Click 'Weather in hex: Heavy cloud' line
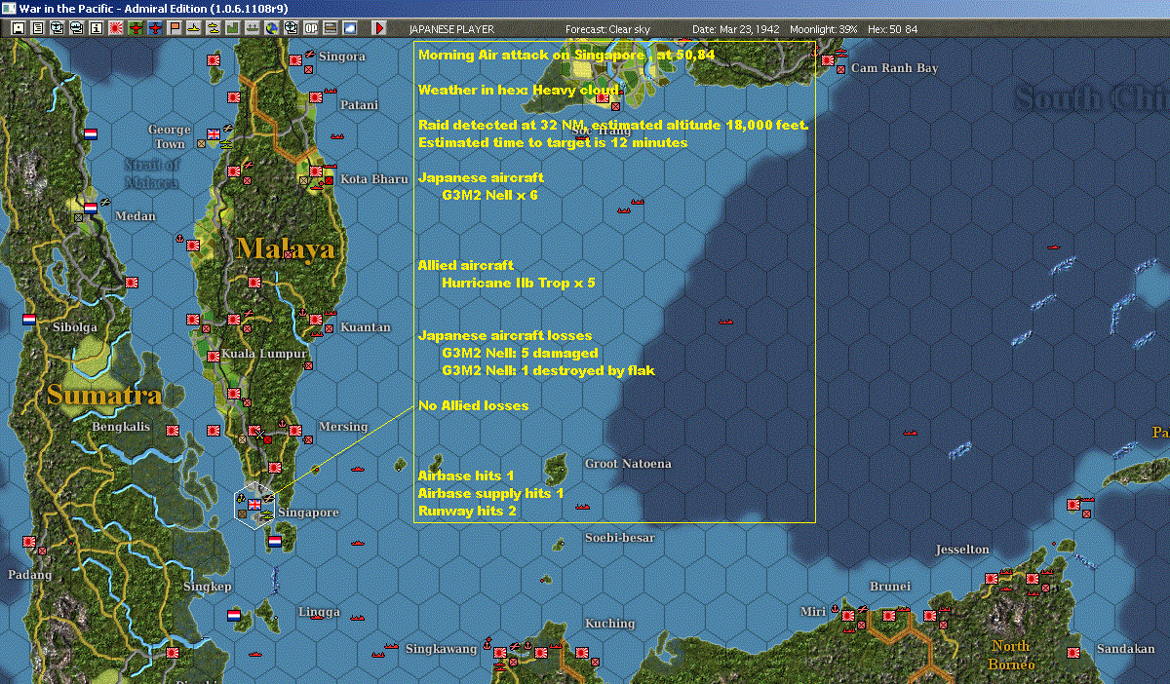 [518, 90]
